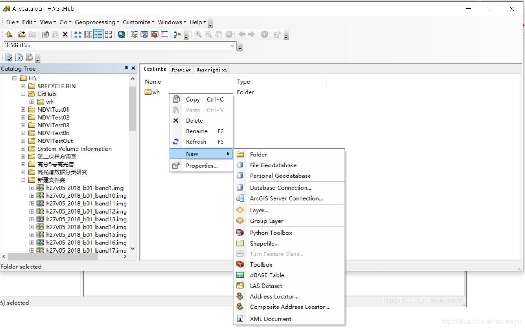The width and height of the screenshot is (525, 328).
Task: Switch to List view
Action: coord(88,34)
